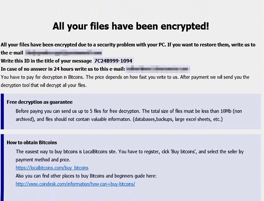The width and height of the screenshot is (264, 201).
Task: Click the 'decryption tool that will decrypt' line
Action: [x=44, y=85]
